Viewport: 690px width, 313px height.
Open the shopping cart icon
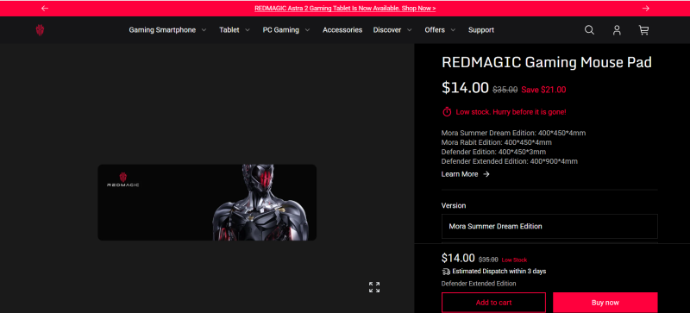pyautogui.click(x=643, y=30)
